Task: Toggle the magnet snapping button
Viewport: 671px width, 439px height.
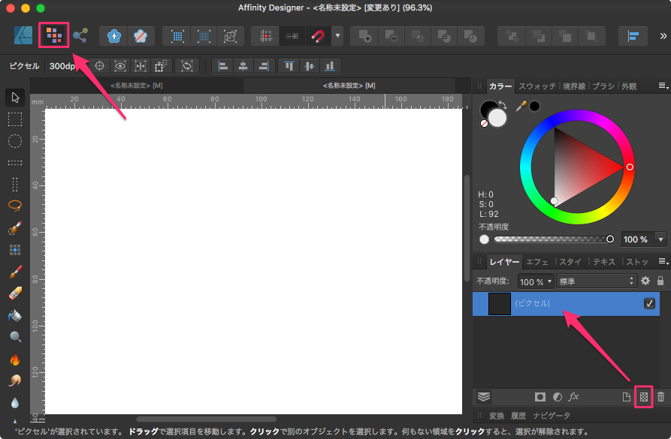Action: click(318, 36)
